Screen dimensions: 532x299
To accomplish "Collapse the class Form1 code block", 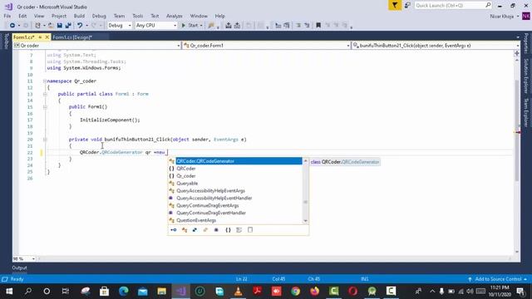I will point(45,94).
